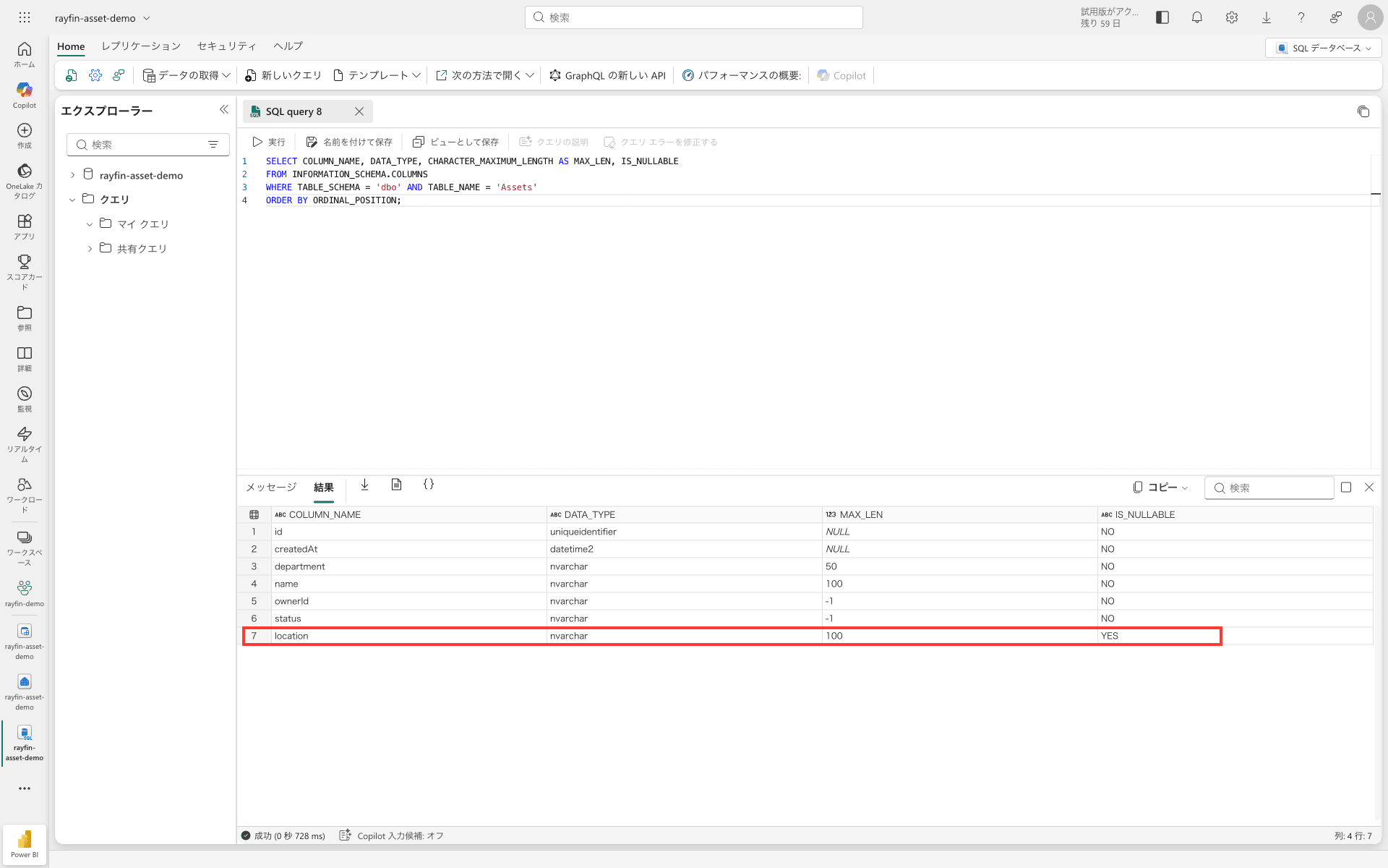Open the help question mark icon
Screen dimensions: 1388x868
(1301, 17)
